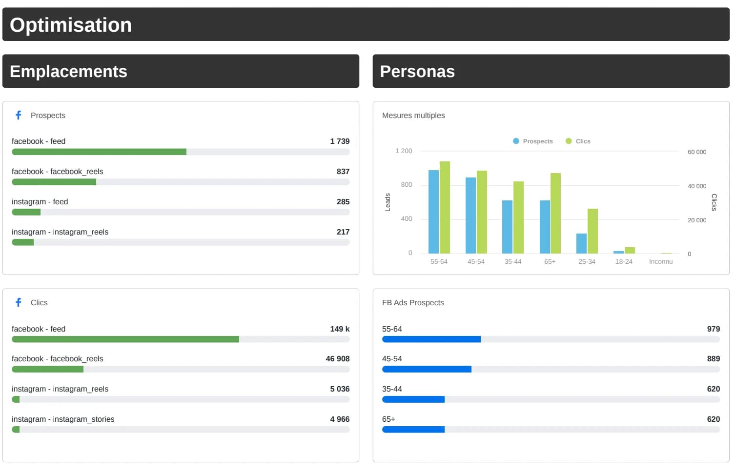Viewport: 736px width, 471px height.
Task: Click the green Clics bar for 35-44 in chart
Action: (518, 217)
